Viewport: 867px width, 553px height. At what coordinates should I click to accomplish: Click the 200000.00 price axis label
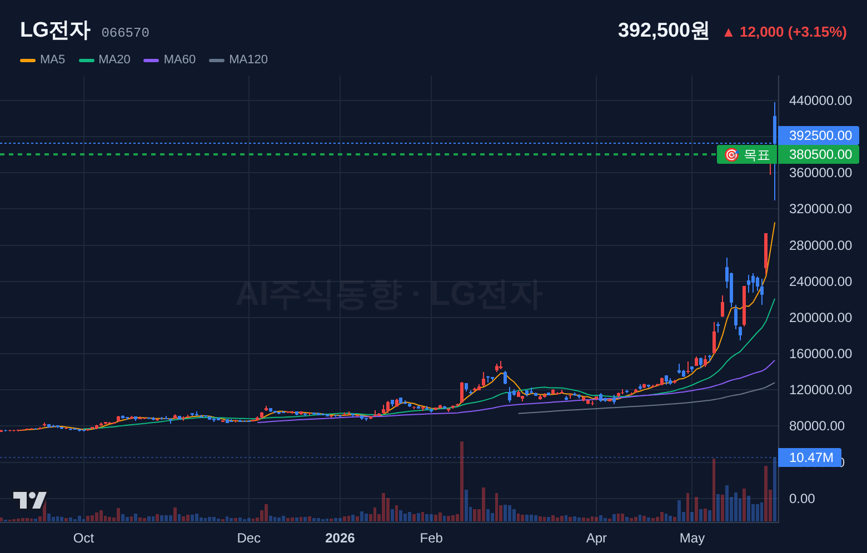(x=820, y=318)
